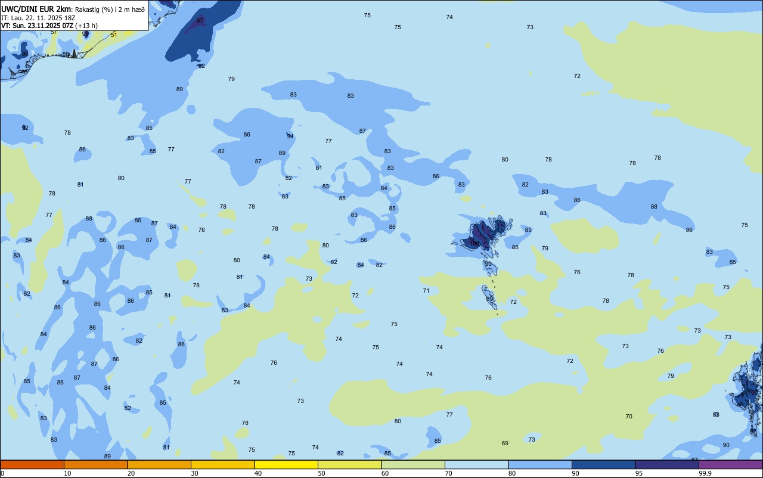763x478 pixels.
Task: Select the "IT: Lau. 22. 11. 2025 18Z" line
Action: tap(38, 18)
